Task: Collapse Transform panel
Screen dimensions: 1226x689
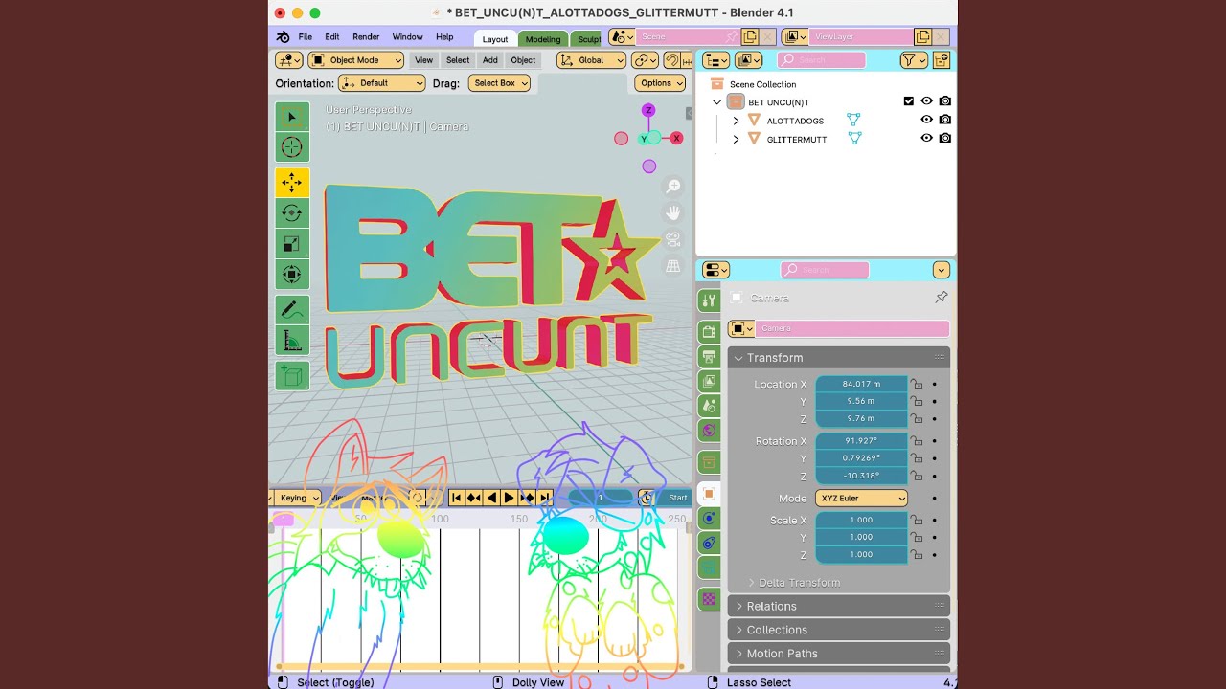Action: click(839, 358)
